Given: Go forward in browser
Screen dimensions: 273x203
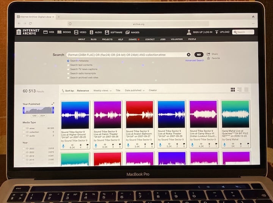Looking at the screenshot, I should click(x=25, y=24).
